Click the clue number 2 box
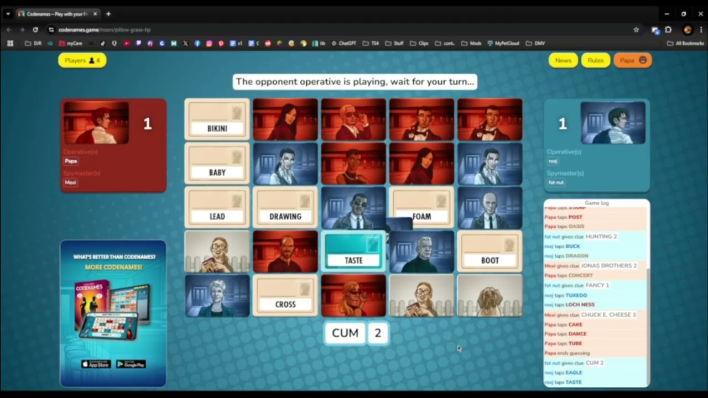 click(x=378, y=333)
